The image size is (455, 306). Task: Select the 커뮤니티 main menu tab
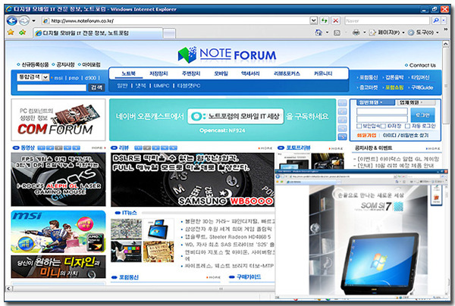pyautogui.click(x=323, y=73)
